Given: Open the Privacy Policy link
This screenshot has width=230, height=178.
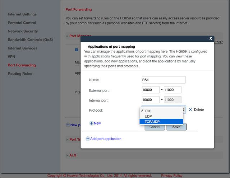Looking at the screenshot, I should pyautogui.click(x=172, y=175).
